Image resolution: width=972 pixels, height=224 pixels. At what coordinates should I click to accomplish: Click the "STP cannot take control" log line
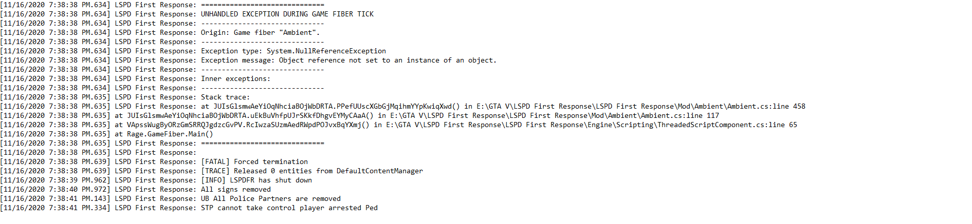289,208
